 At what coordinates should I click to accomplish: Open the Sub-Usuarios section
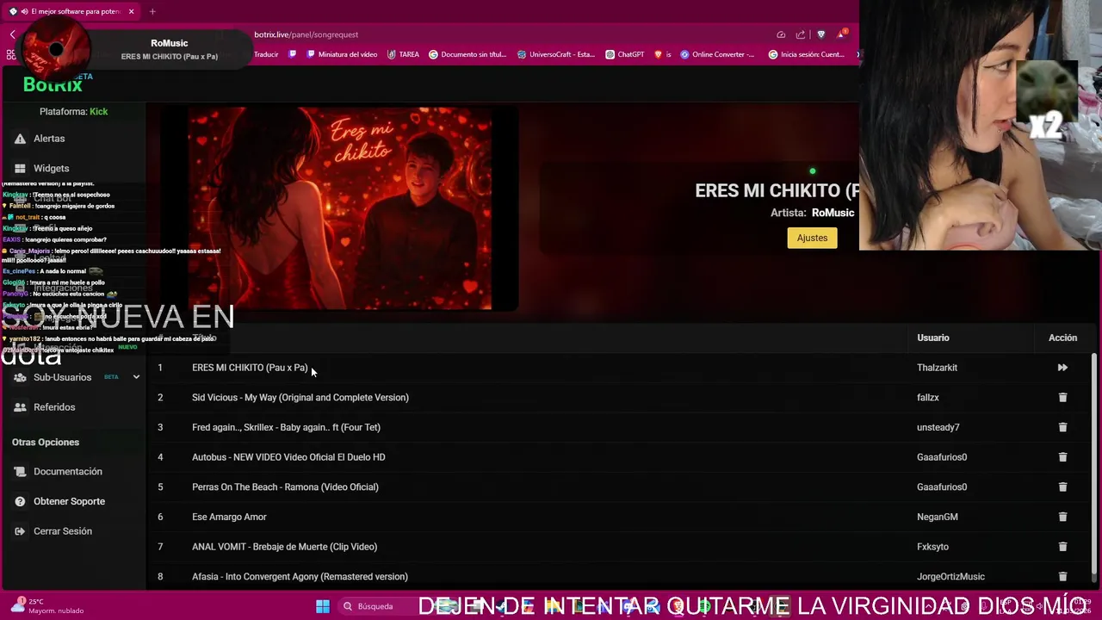(x=62, y=377)
